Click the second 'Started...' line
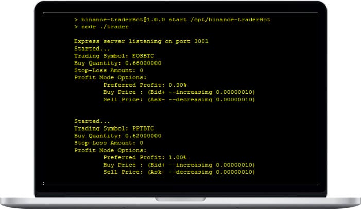This screenshot has height=209, width=361. tap(92, 121)
